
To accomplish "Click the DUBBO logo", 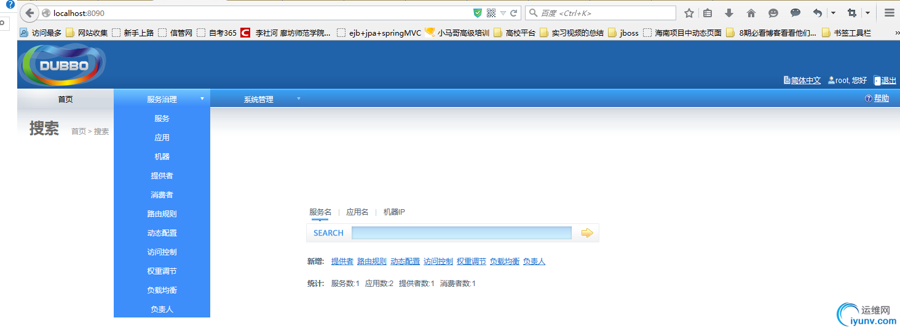I will click(63, 65).
